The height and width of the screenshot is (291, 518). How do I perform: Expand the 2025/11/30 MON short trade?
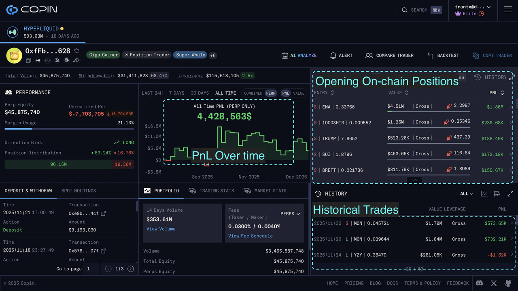pos(414,223)
